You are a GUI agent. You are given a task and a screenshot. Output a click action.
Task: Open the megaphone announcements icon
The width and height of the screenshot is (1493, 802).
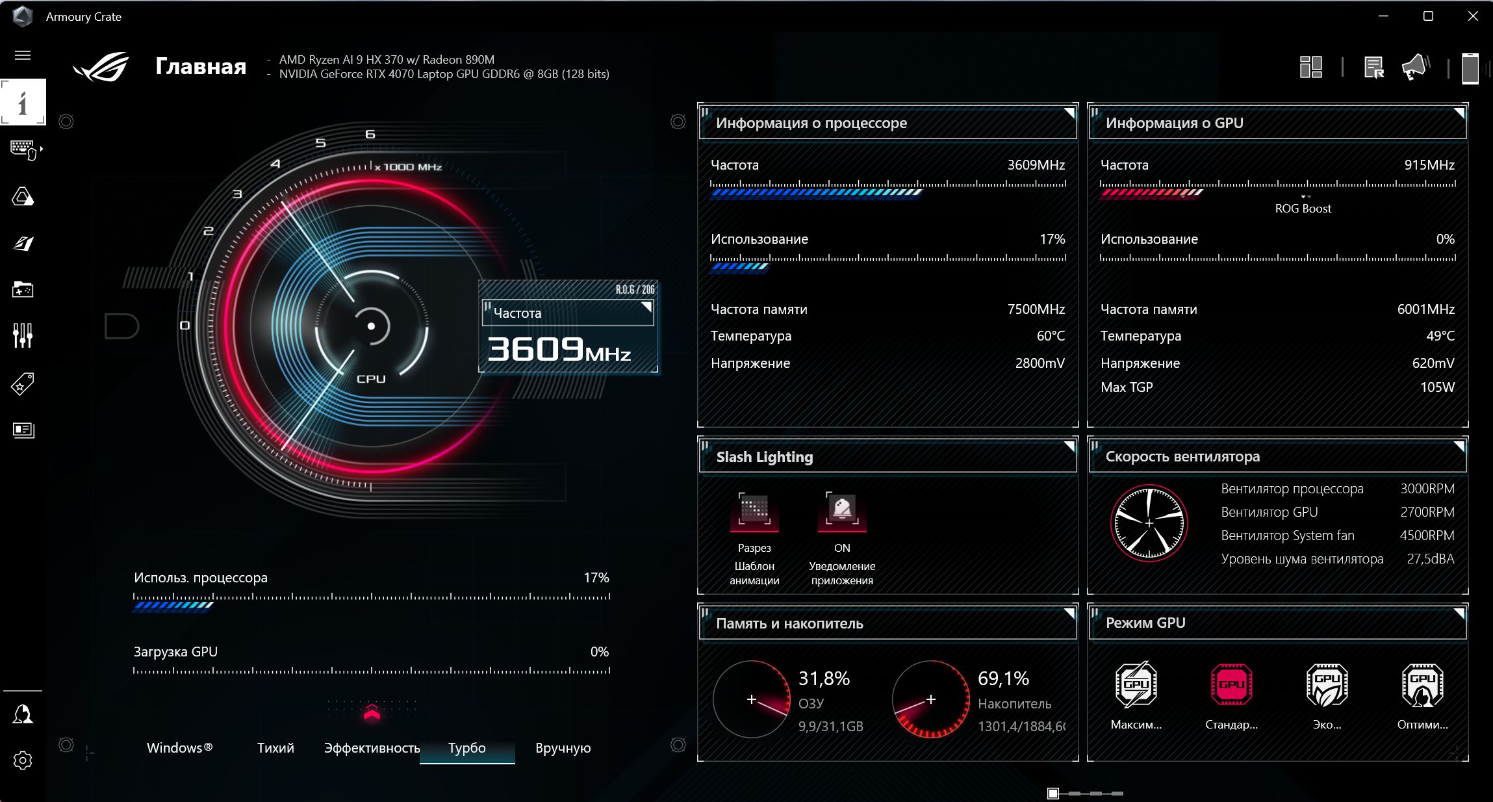(x=1415, y=67)
